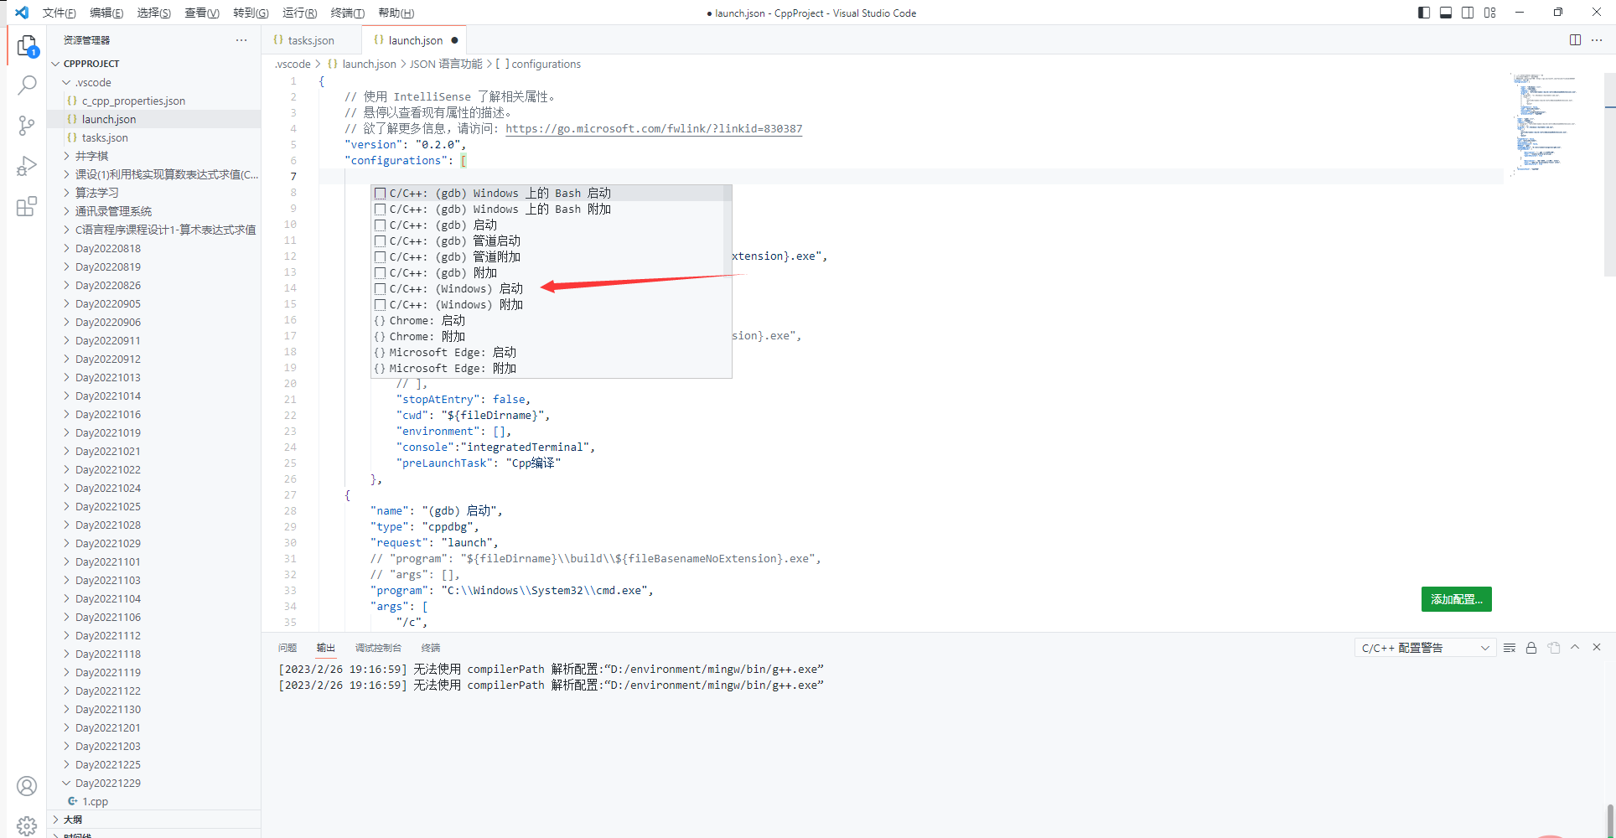Open the 终端(T) menu

(347, 13)
